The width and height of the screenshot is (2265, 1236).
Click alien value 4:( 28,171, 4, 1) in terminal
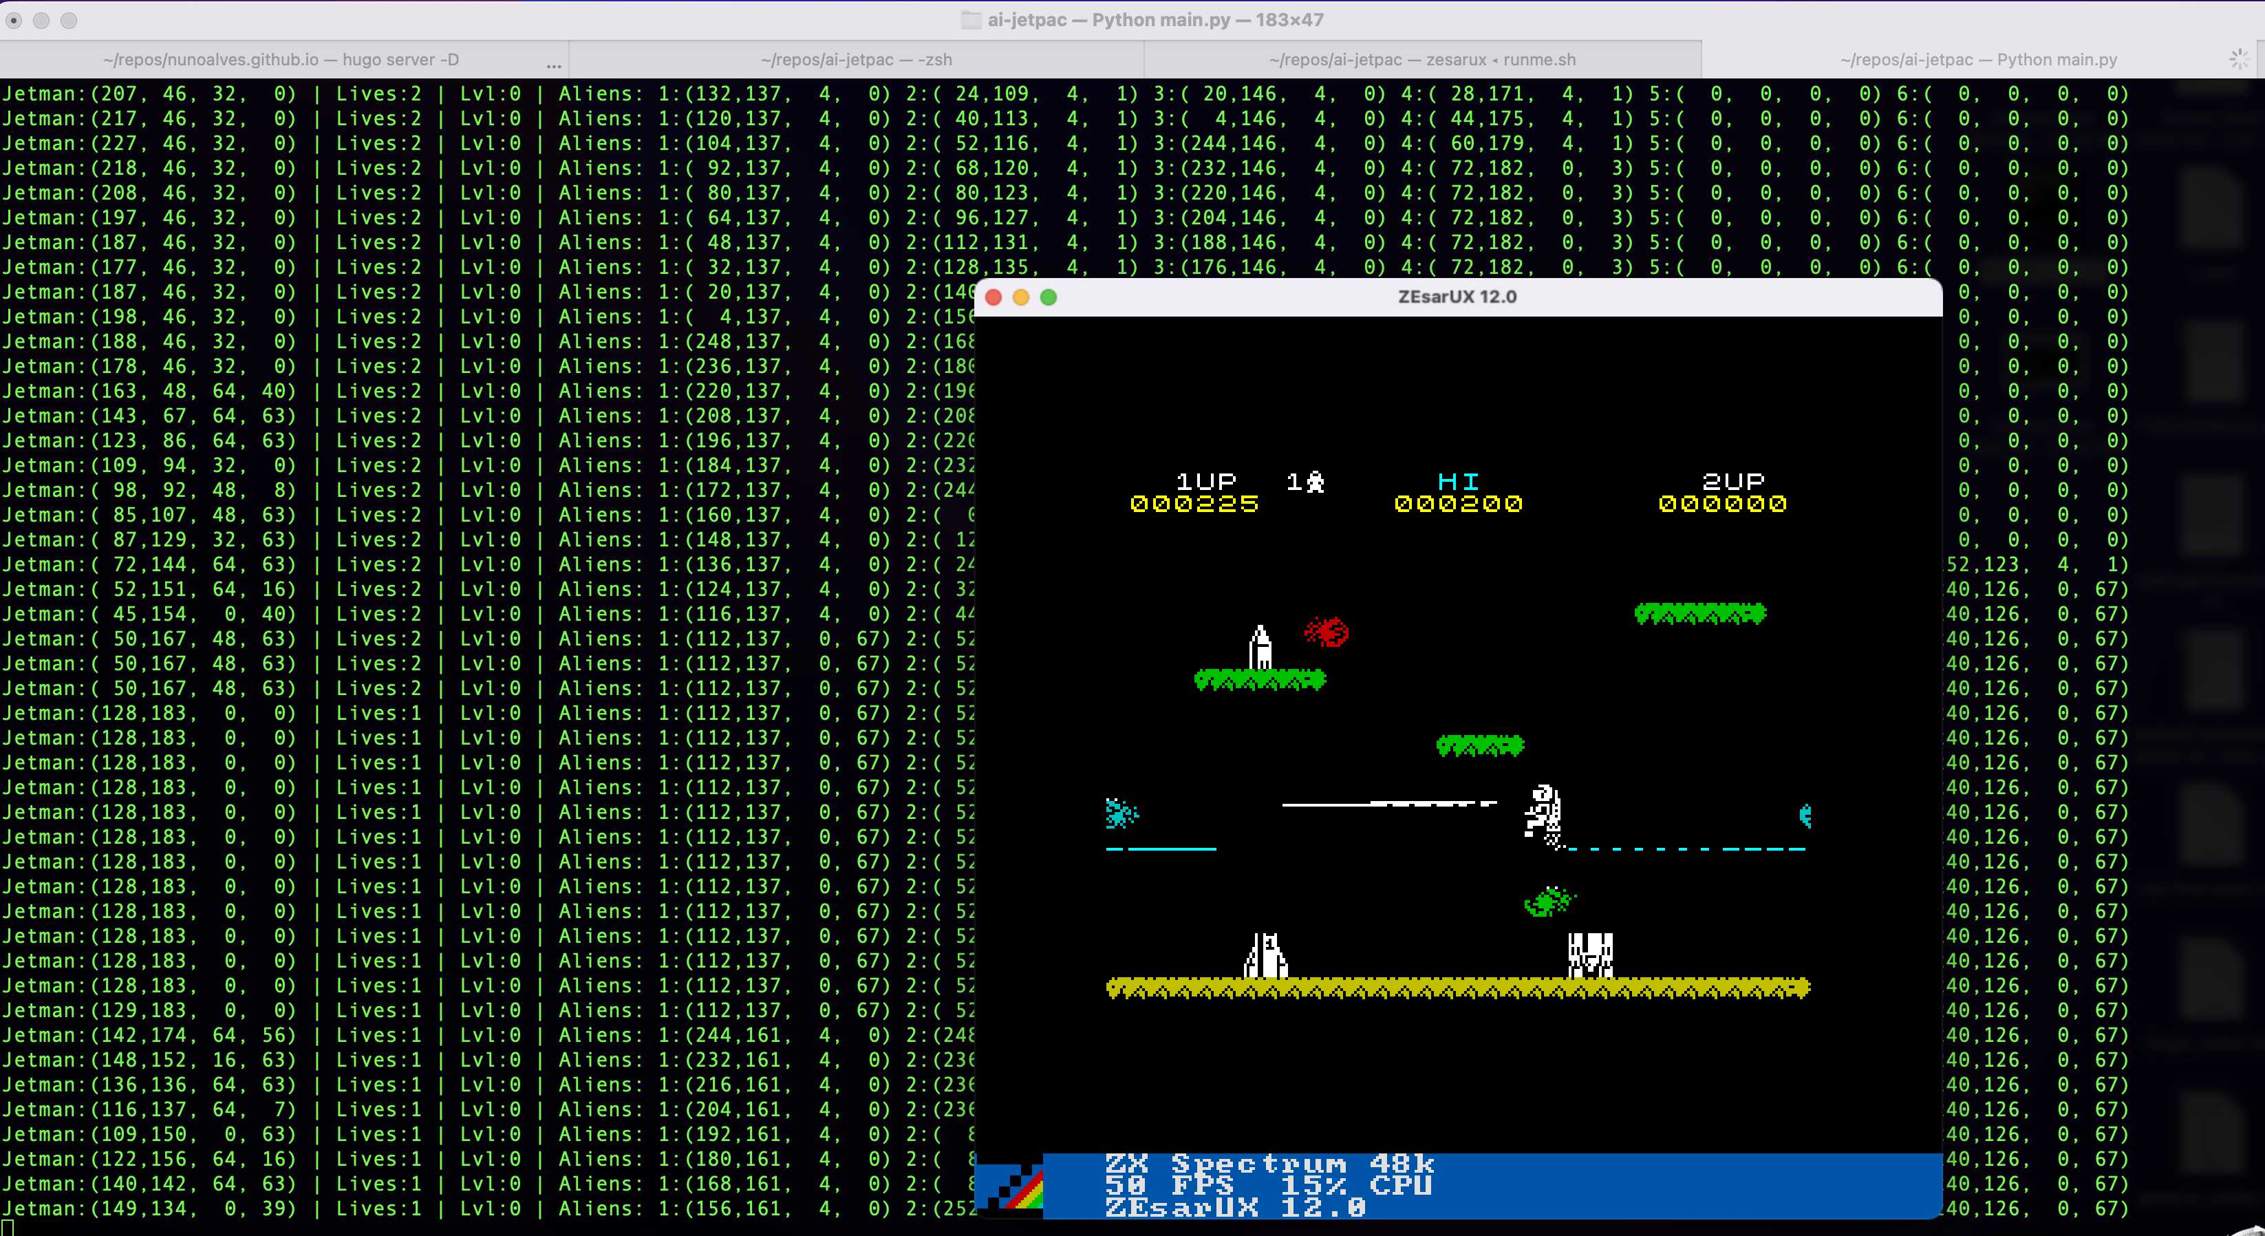(x=1516, y=93)
